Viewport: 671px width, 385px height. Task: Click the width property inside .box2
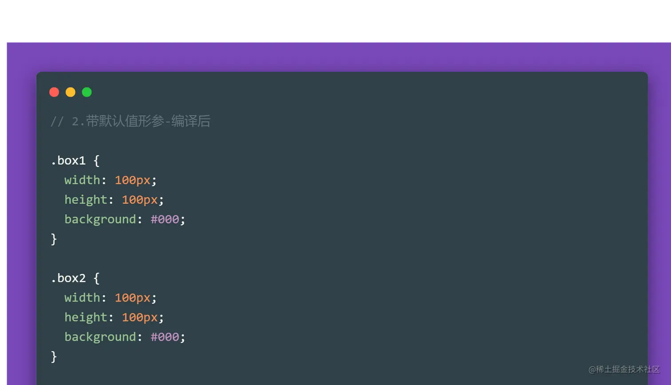coord(82,298)
